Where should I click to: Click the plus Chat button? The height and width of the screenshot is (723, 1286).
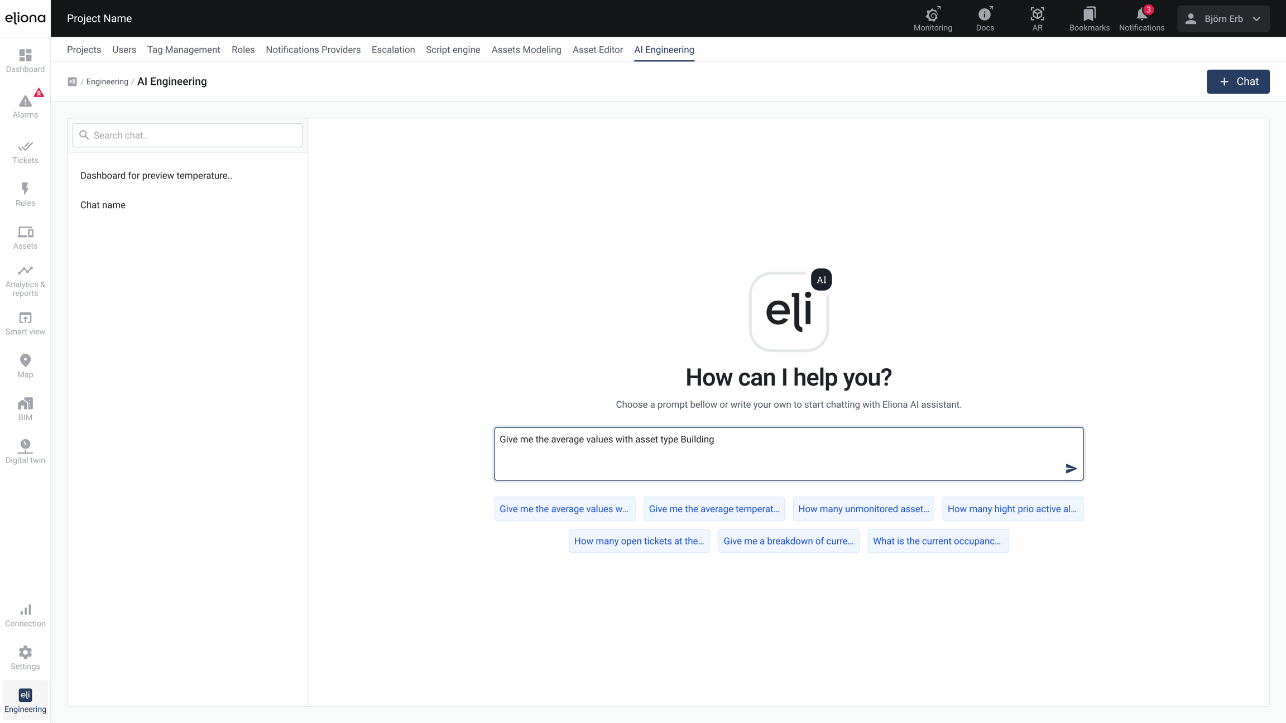[x=1237, y=81]
